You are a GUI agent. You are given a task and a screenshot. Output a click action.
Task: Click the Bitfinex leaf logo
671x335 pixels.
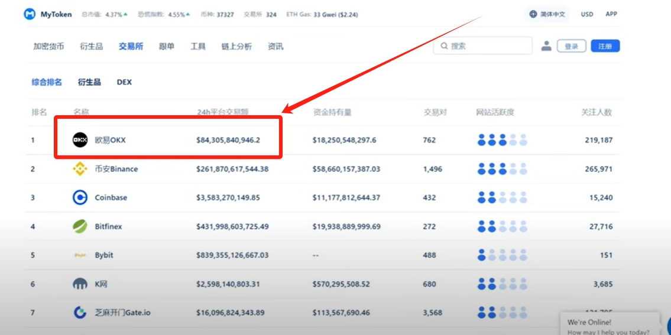80,226
